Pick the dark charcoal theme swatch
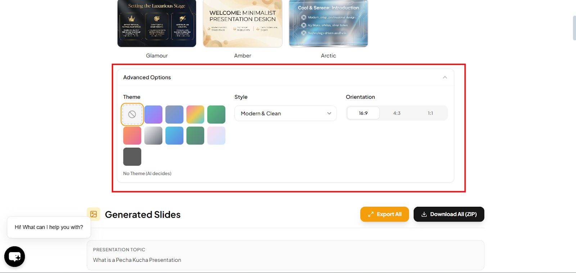 (x=132, y=157)
